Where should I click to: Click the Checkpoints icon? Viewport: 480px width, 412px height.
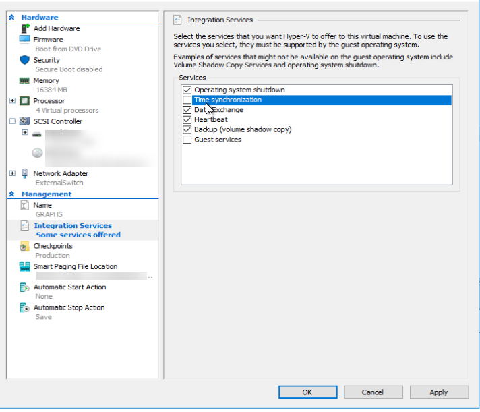(24, 246)
